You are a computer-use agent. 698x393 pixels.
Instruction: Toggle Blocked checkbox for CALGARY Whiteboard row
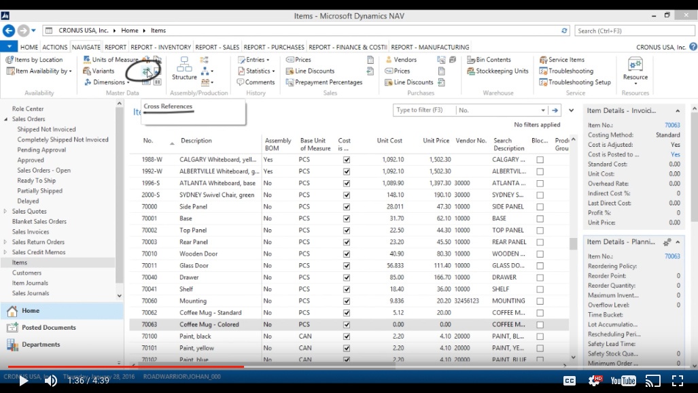click(540, 160)
